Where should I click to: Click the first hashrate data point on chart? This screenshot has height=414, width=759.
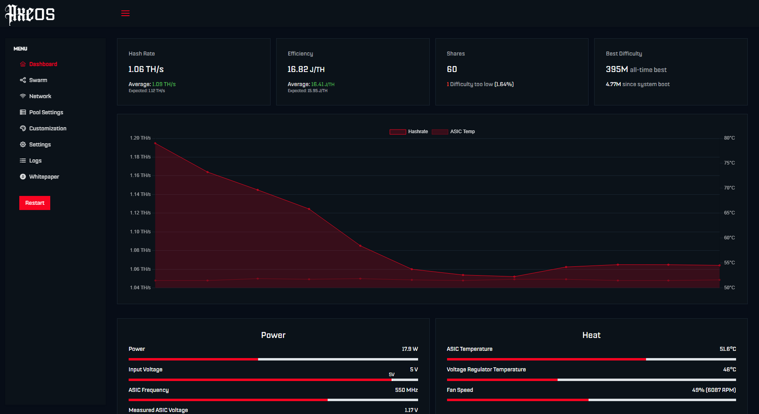point(156,143)
